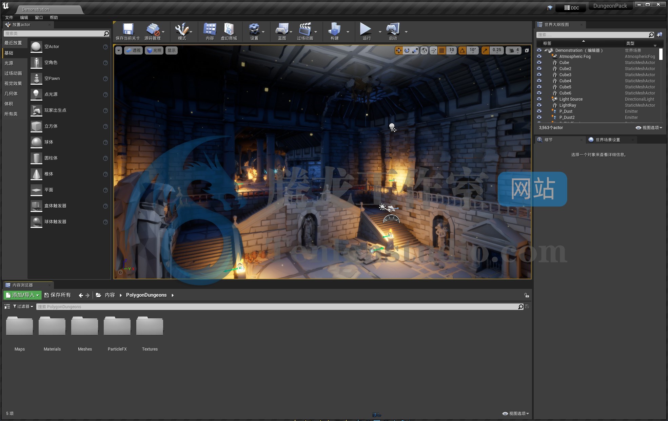The image size is (668, 421).
Task: Toggle visibility of Light Source actor
Action: (539, 99)
